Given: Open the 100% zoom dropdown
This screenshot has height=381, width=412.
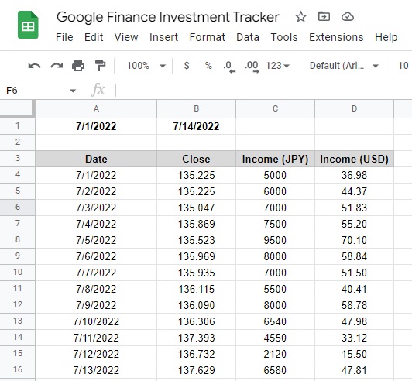Looking at the screenshot, I should 146,66.
